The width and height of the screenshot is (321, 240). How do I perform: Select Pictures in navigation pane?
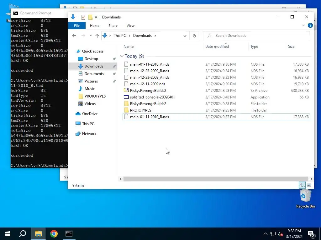click(x=91, y=81)
